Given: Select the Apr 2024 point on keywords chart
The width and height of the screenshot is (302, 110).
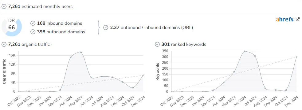Looking at the screenshot, I should [224, 82].
